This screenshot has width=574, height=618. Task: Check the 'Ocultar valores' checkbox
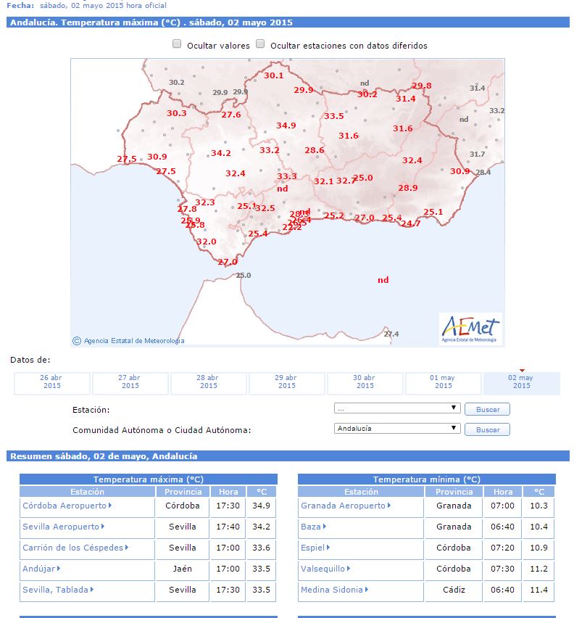(x=177, y=44)
